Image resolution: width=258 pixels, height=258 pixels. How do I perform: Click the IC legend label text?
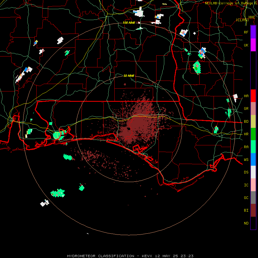(246, 185)
